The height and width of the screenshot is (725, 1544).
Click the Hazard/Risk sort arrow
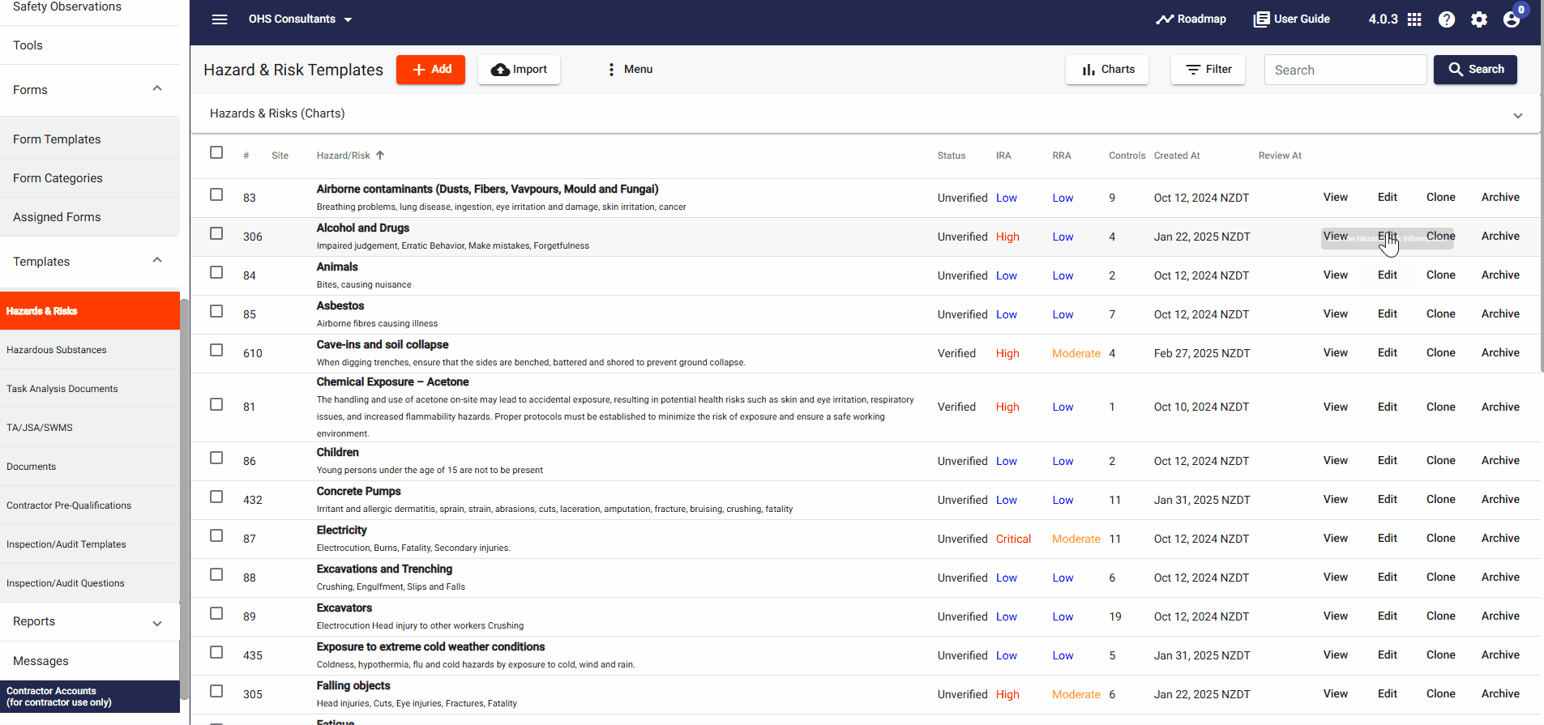tap(380, 155)
